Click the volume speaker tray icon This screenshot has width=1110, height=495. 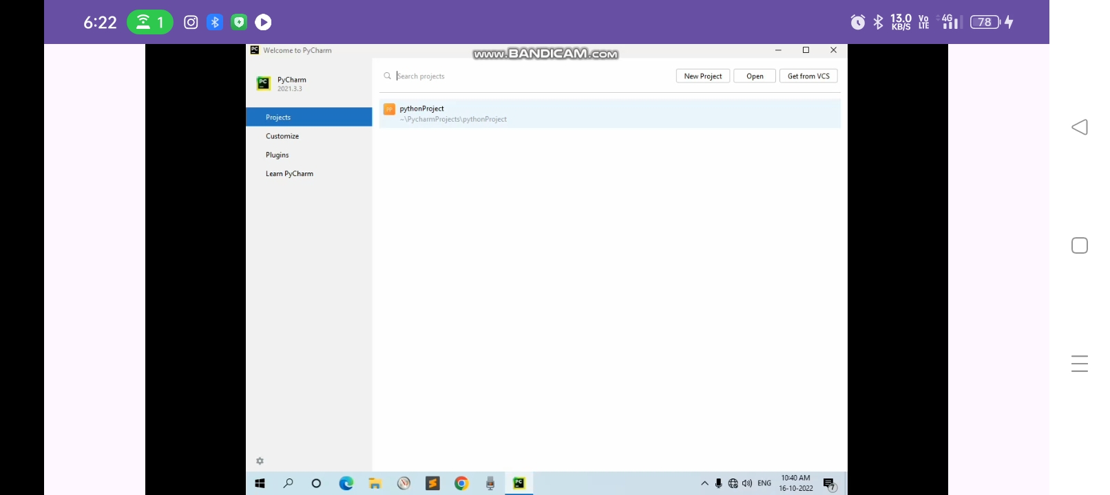[747, 483]
